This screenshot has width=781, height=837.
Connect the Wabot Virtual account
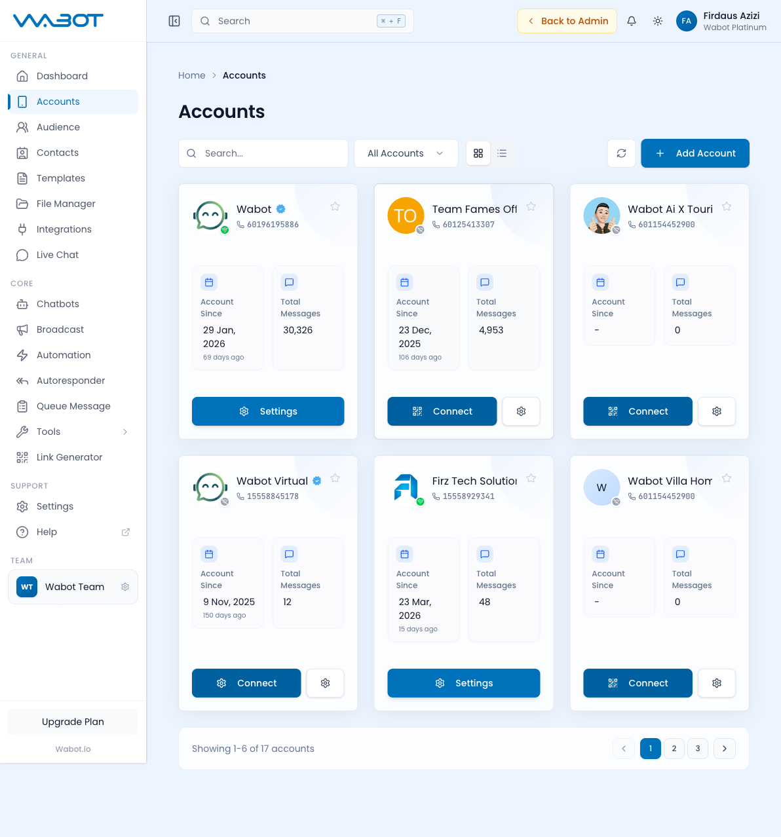[246, 683]
